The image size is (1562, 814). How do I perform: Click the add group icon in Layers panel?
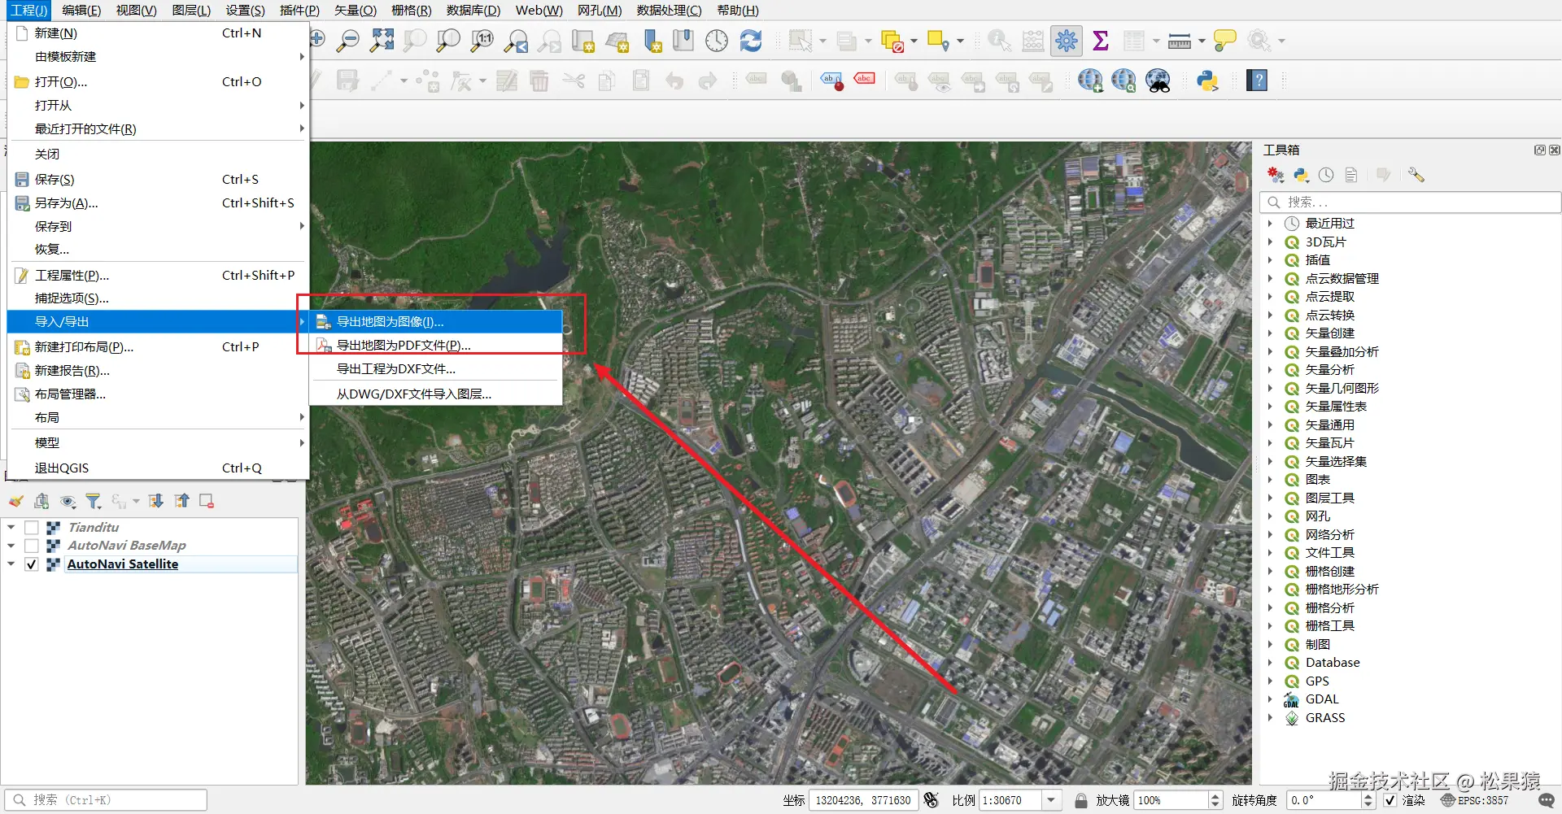pos(41,502)
